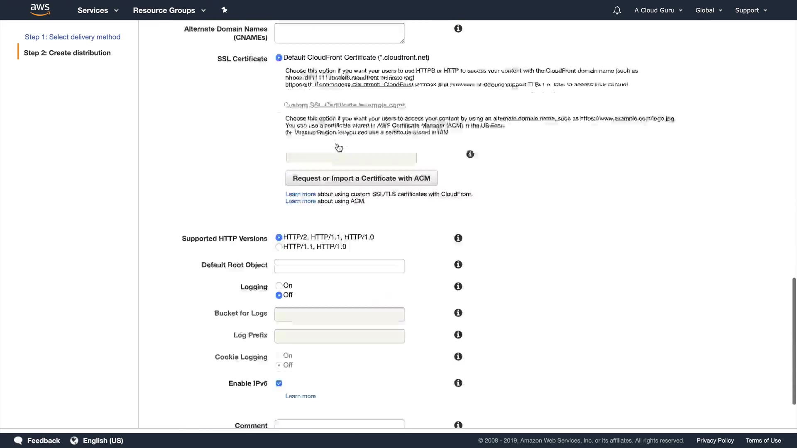Click the page vertical scrollbar
This screenshot has width=797, height=448.
click(794, 340)
